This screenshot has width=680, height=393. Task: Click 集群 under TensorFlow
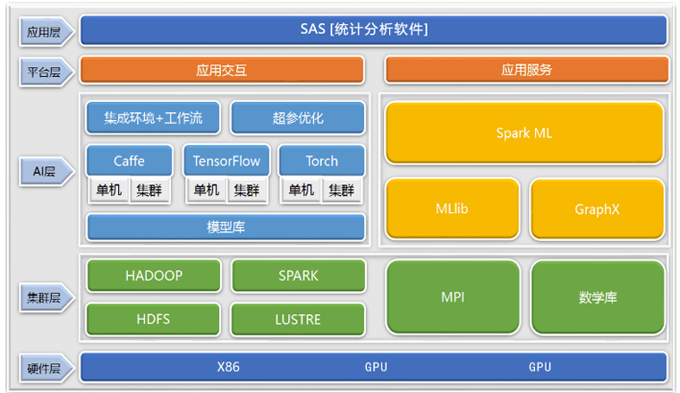247,190
